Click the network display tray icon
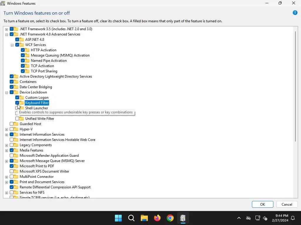Image resolution: width=301 pixels, height=225 pixels. click(257, 218)
